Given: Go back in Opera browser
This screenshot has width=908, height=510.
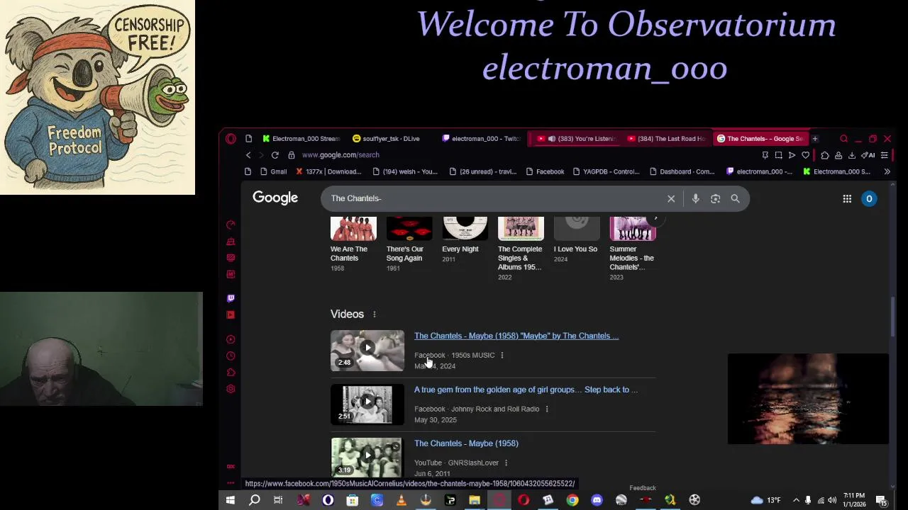Looking at the screenshot, I should 248,155.
